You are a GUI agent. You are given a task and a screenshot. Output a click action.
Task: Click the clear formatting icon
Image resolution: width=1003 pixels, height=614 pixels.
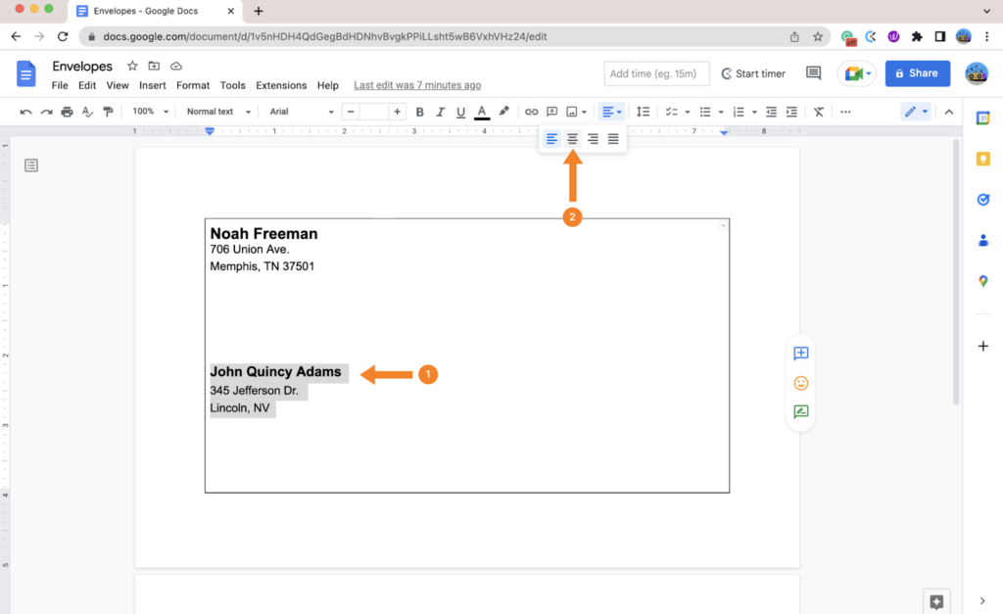coord(819,112)
